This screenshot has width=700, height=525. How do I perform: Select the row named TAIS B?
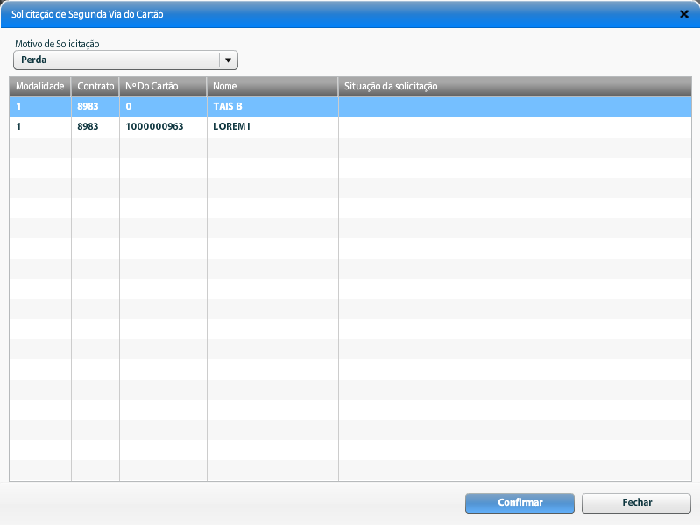coord(350,107)
